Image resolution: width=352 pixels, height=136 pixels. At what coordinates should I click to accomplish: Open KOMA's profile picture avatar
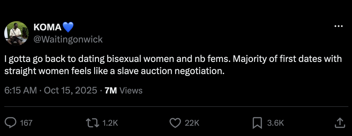16,33
